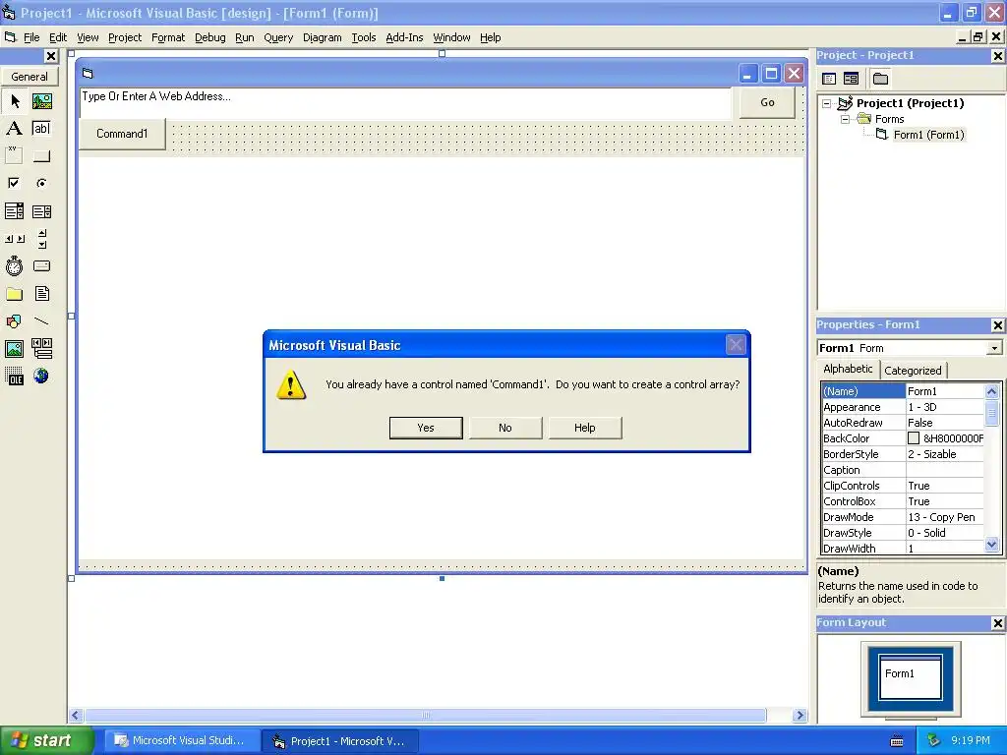1007x755 pixels.
Task: Collapse the Forms folder node
Action: (845, 119)
